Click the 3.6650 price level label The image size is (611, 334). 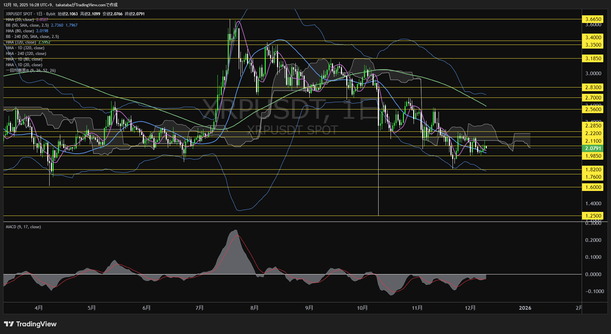click(x=593, y=19)
